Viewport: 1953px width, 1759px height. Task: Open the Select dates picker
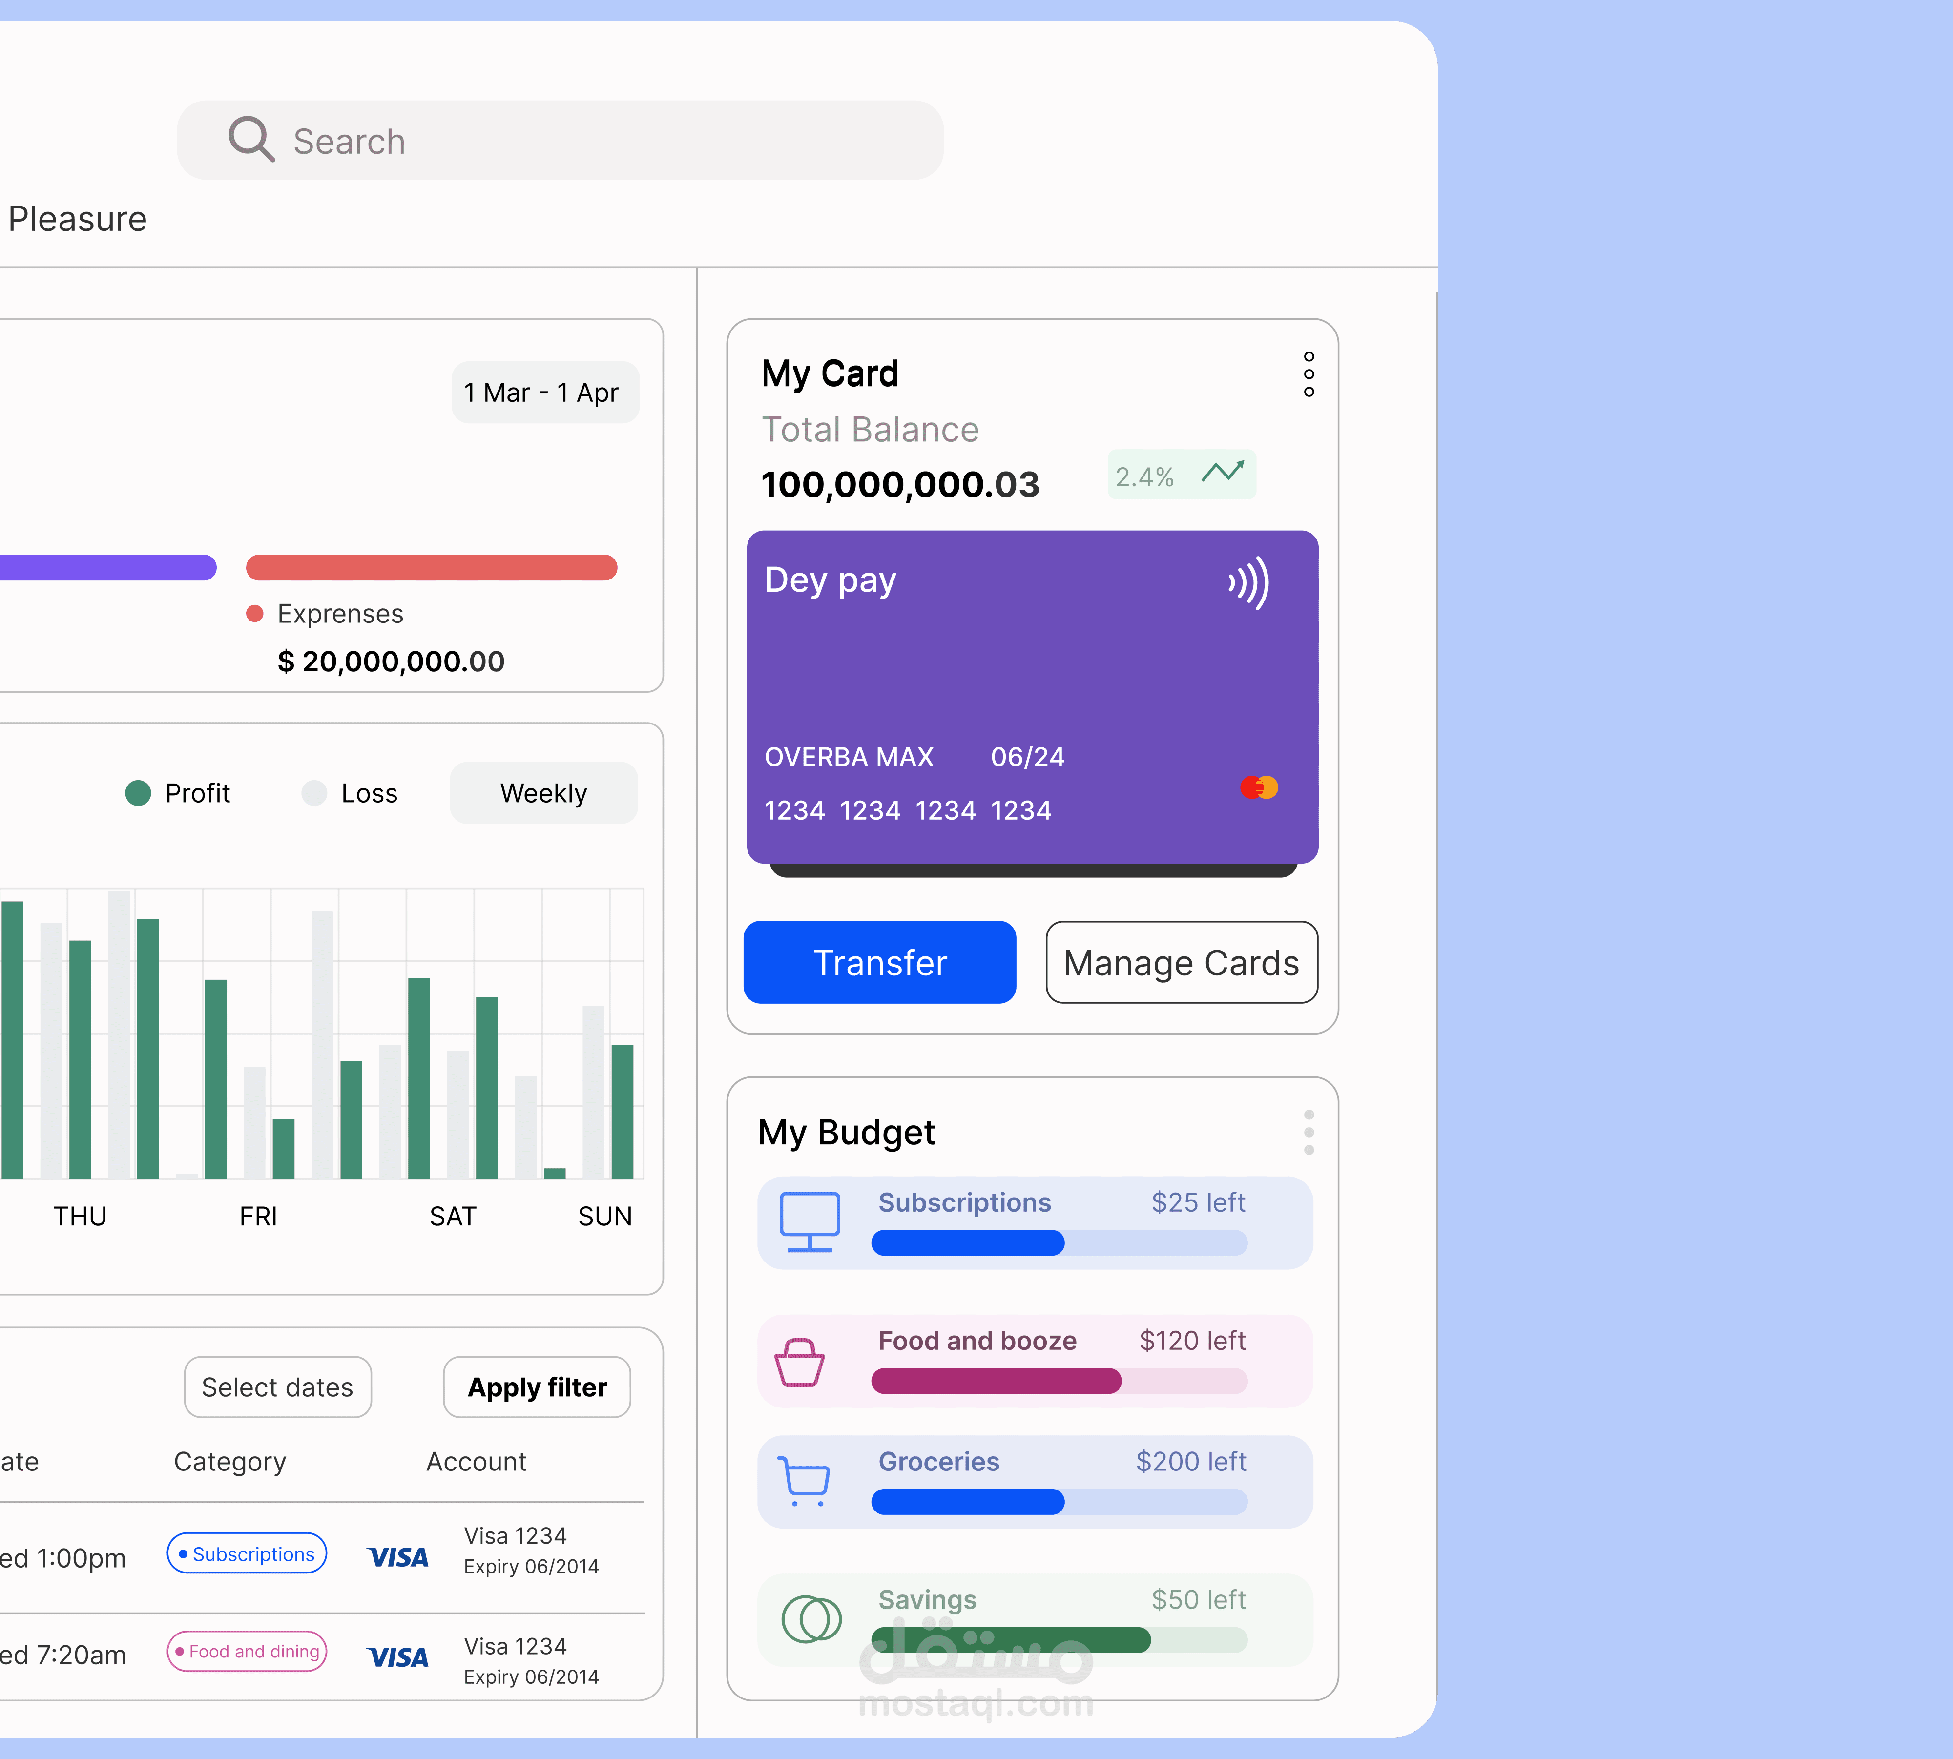click(x=277, y=1387)
